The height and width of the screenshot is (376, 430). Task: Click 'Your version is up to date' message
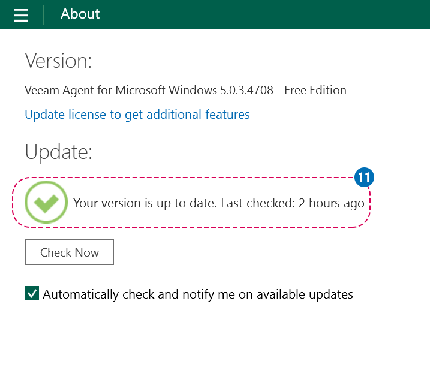(x=145, y=203)
